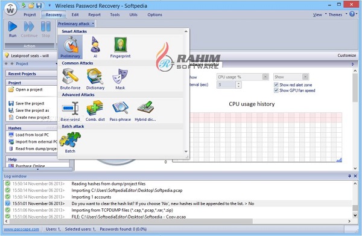Viewport: 362px width, 236px height.
Task: Open www.passcape.com link
Action: pos(21,229)
